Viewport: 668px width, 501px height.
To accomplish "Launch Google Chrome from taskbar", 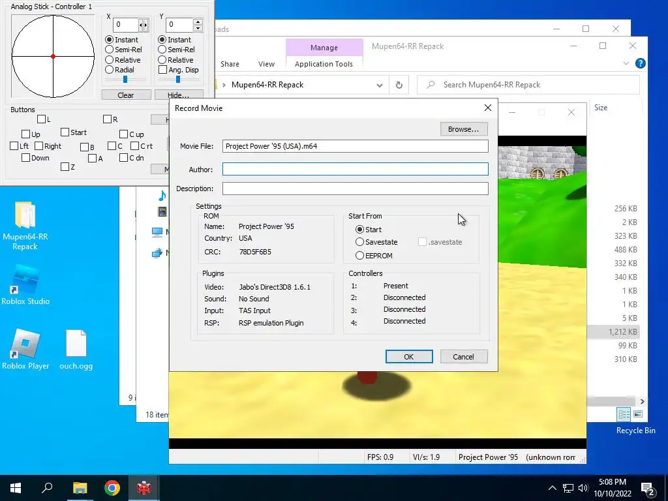I will point(112,488).
